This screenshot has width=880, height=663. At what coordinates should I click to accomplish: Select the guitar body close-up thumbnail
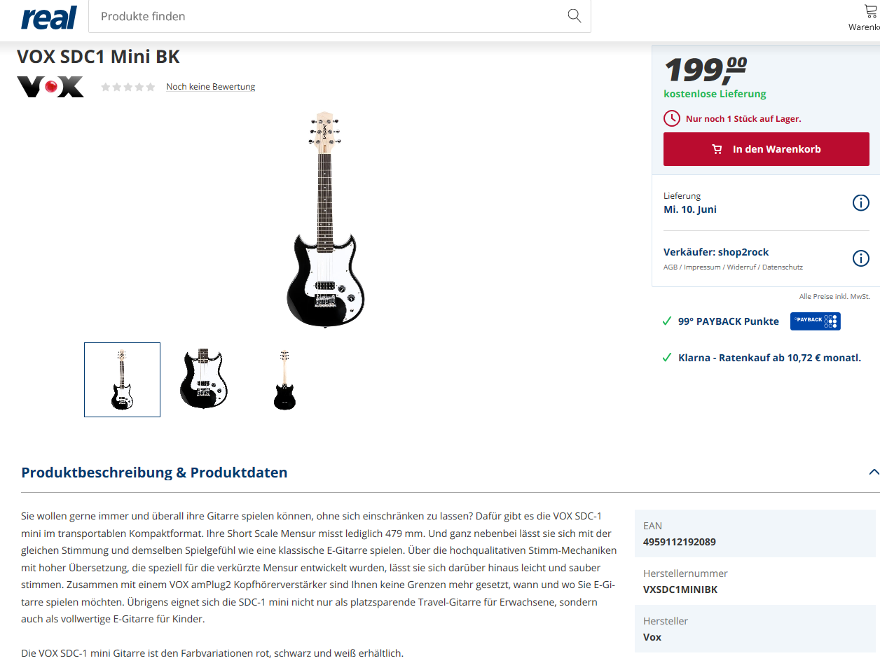[203, 379]
